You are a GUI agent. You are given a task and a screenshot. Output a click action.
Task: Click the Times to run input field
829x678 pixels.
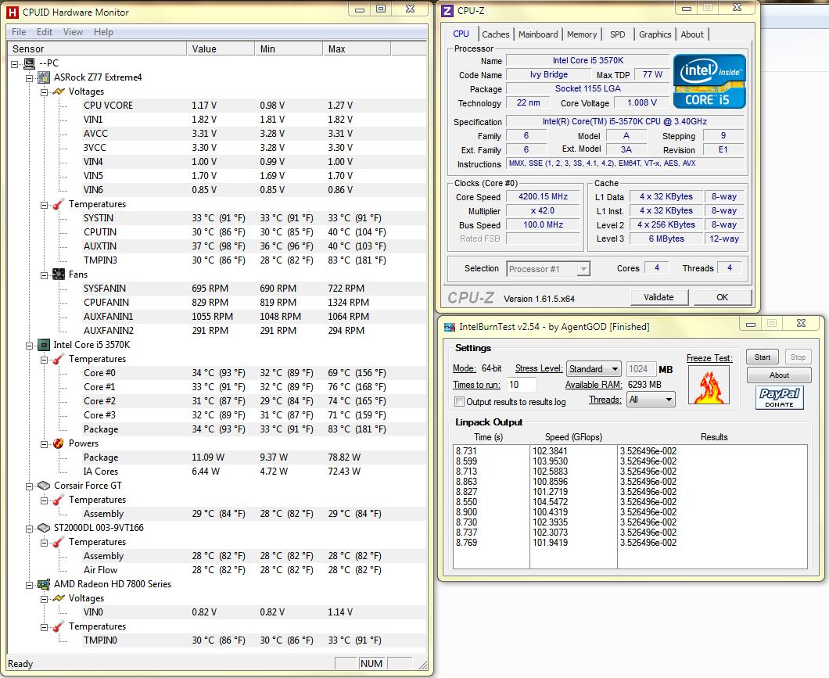pos(522,385)
